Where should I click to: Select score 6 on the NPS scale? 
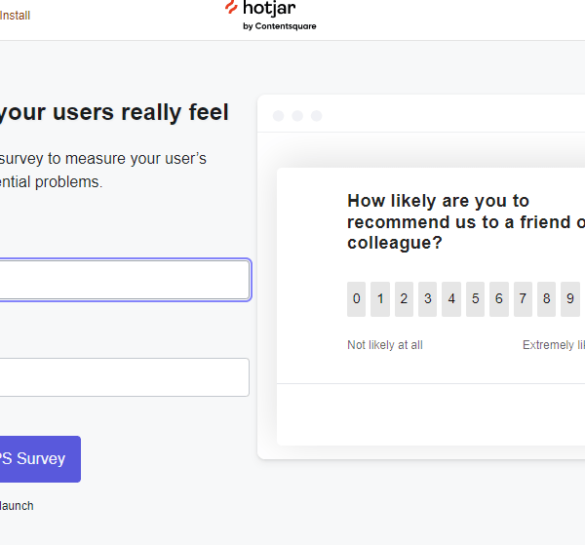pyautogui.click(x=499, y=299)
